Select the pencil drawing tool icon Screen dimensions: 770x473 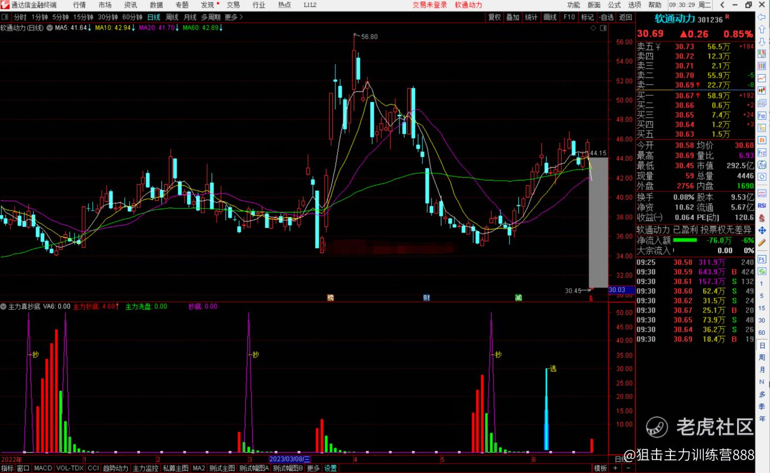coord(762,243)
